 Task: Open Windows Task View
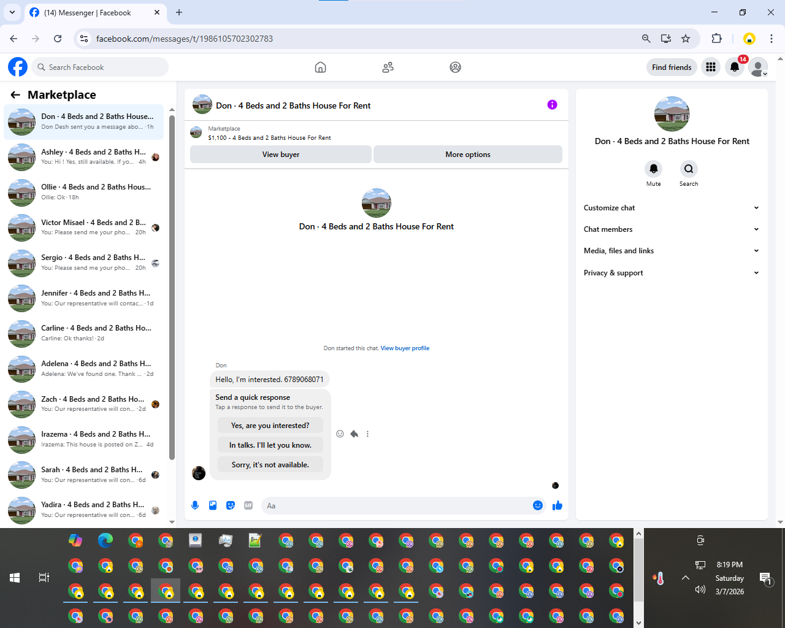click(x=44, y=578)
